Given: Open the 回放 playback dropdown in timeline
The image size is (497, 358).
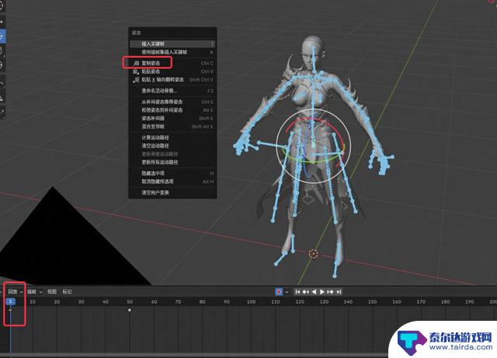Looking at the screenshot, I should click(x=16, y=291).
